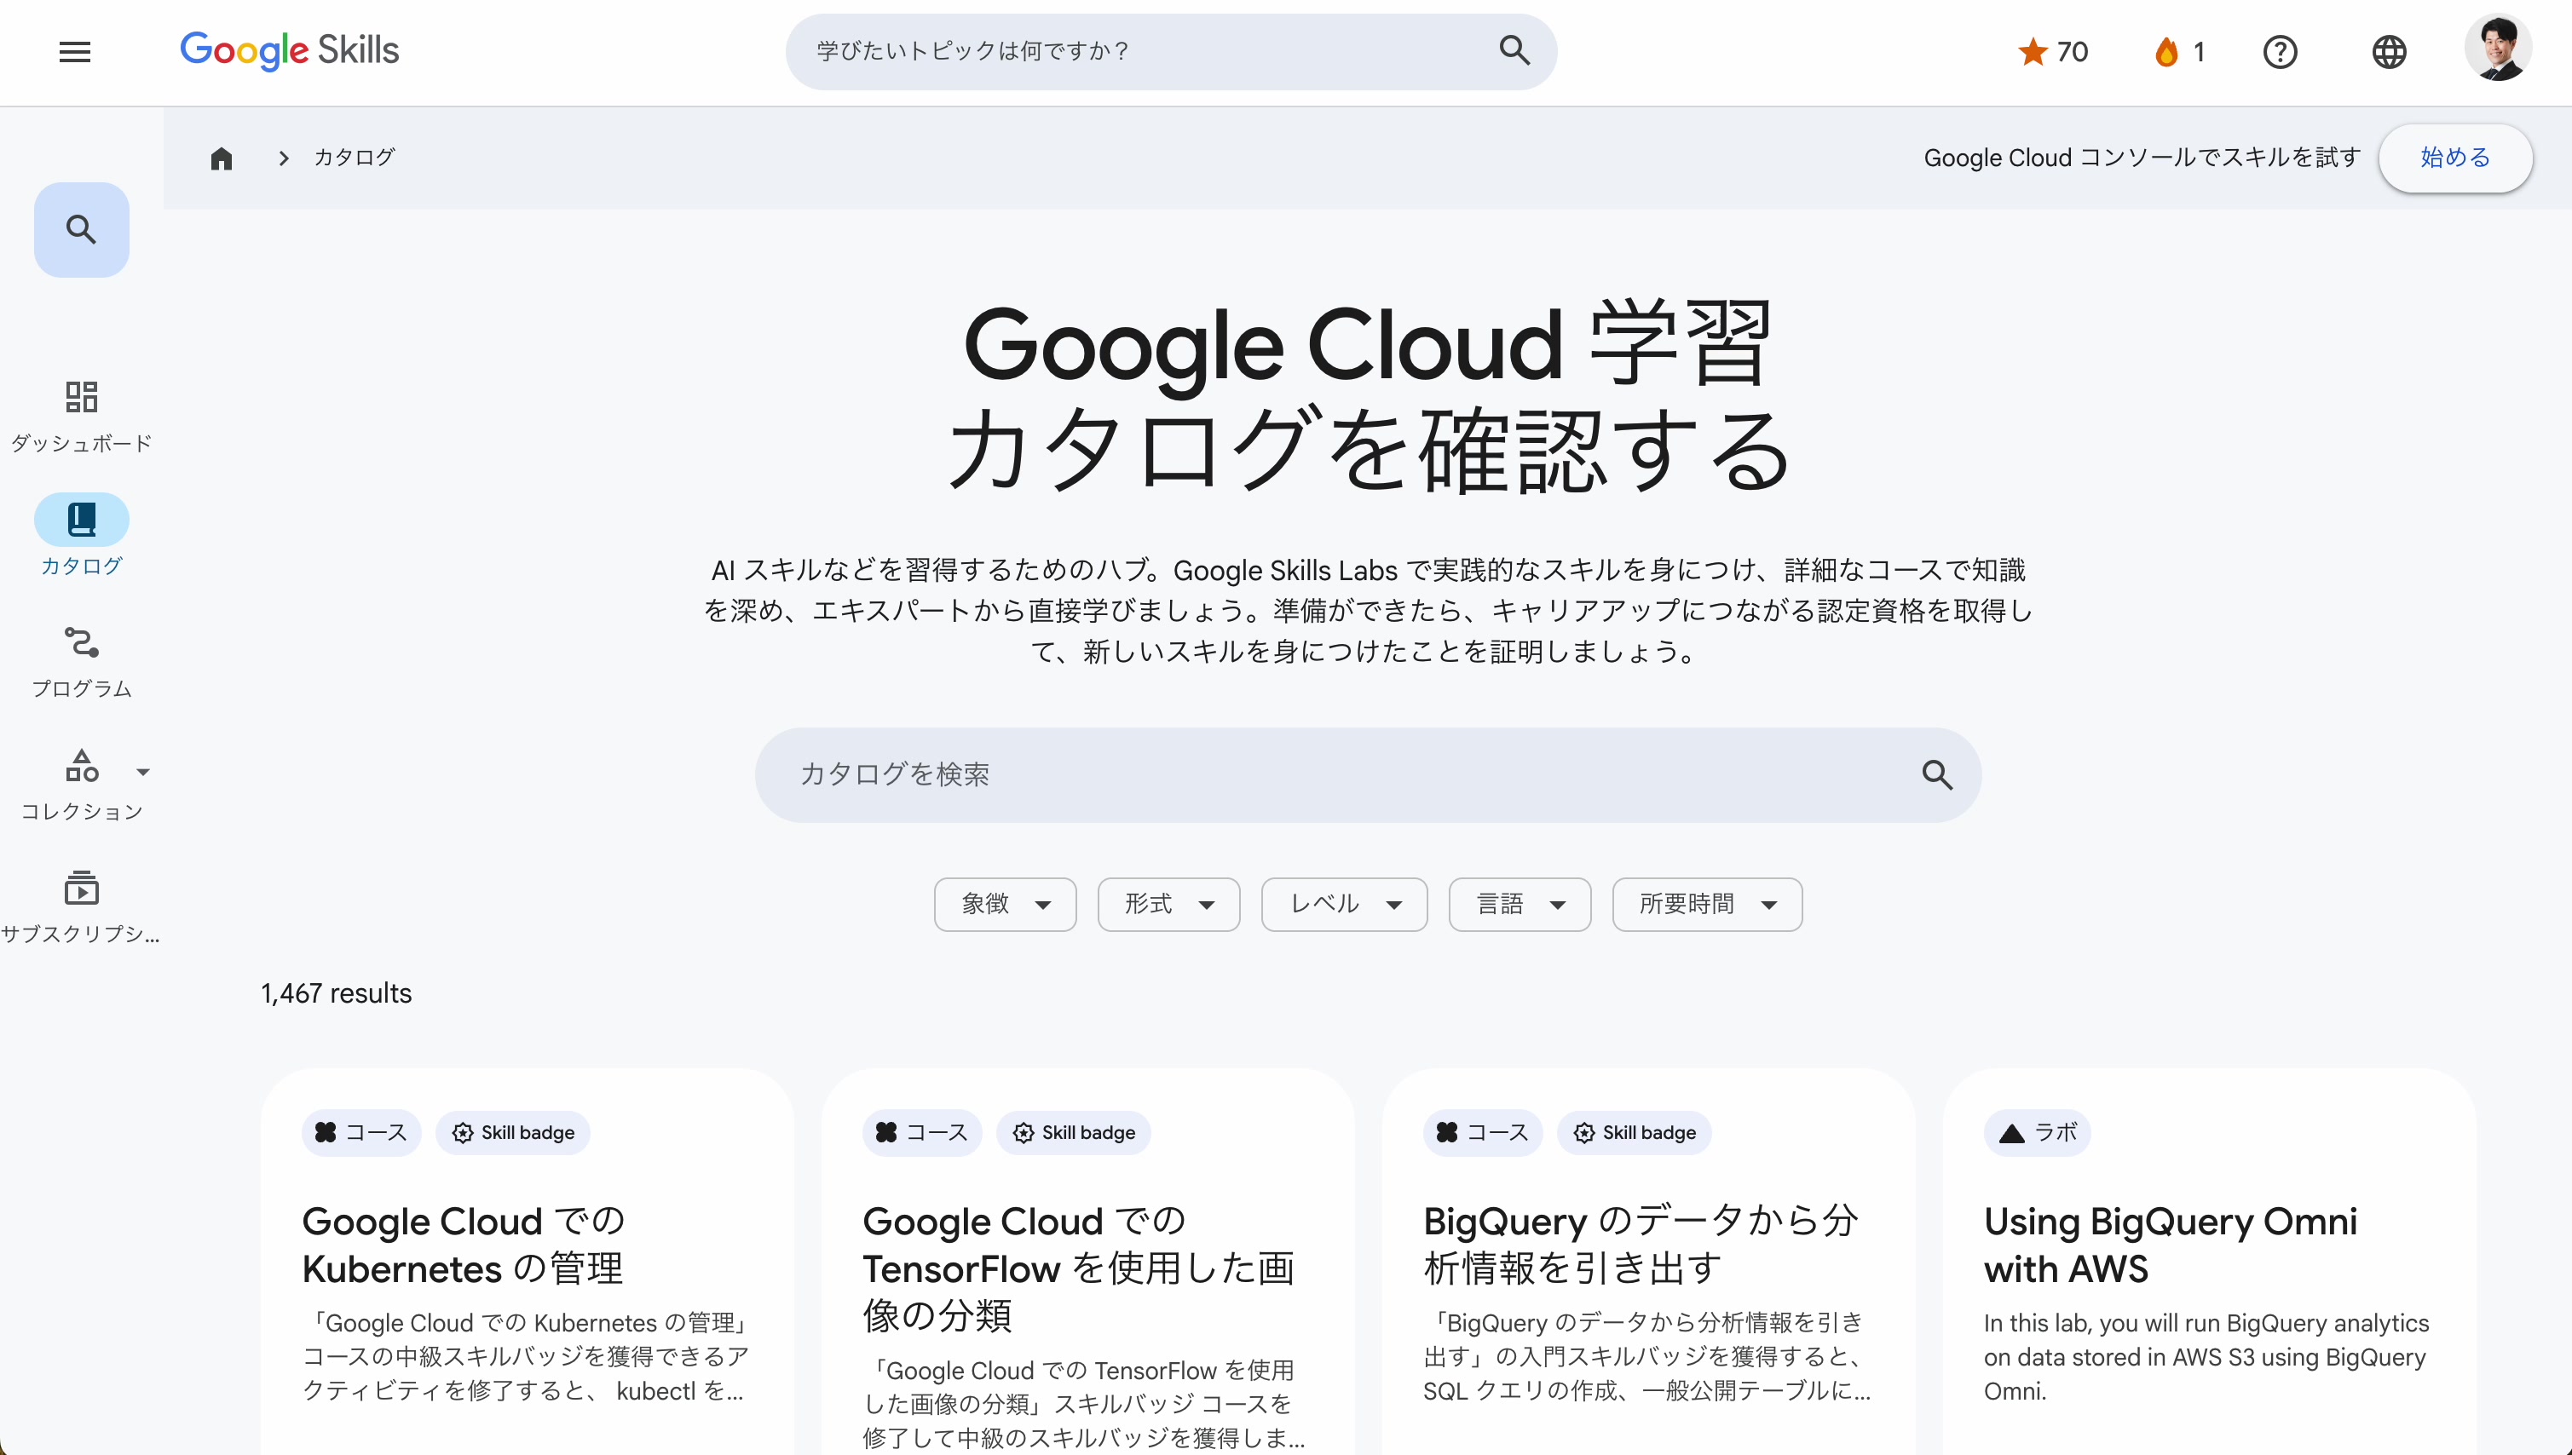This screenshot has height=1455, width=2572.
Task: Open the 言語 filter dropdown
Action: point(1519,903)
